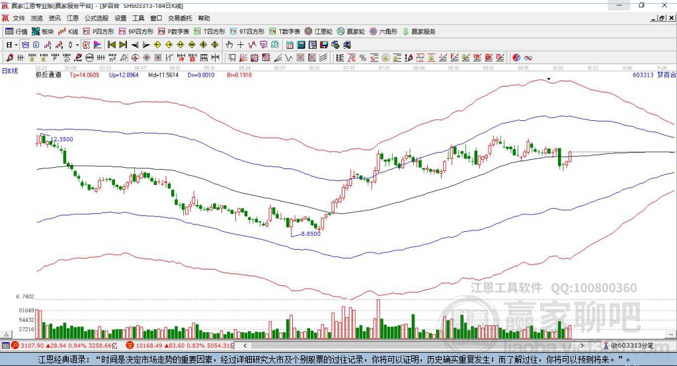Jump to last bar icon

point(123,45)
